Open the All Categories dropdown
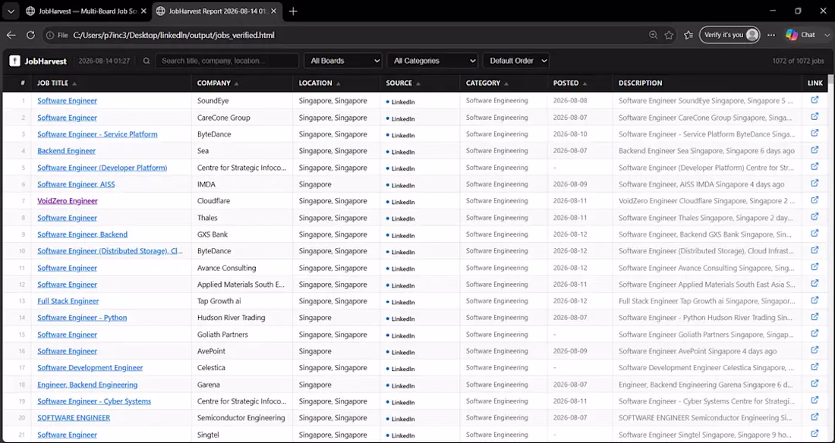The image size is (835, 443). 433,61
